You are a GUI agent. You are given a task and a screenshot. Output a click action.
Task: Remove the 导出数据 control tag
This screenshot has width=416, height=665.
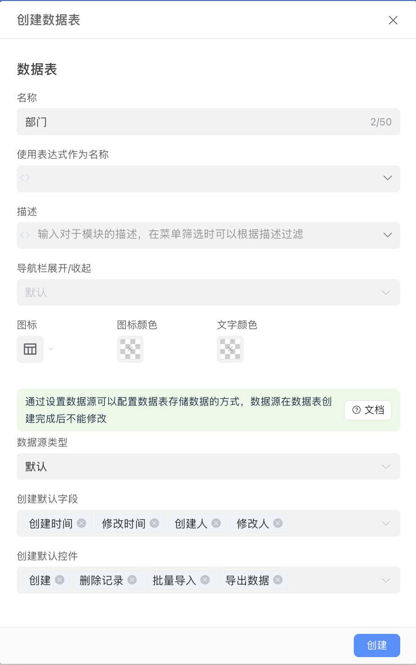(x=277, y=580)
